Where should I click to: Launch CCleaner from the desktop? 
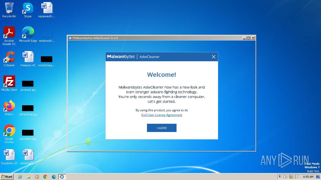tap(9, 59)
